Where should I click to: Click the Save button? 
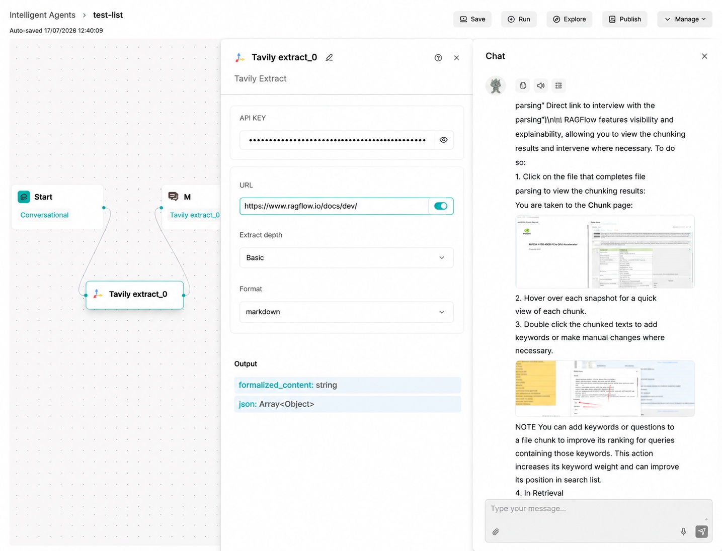(472, 19)
